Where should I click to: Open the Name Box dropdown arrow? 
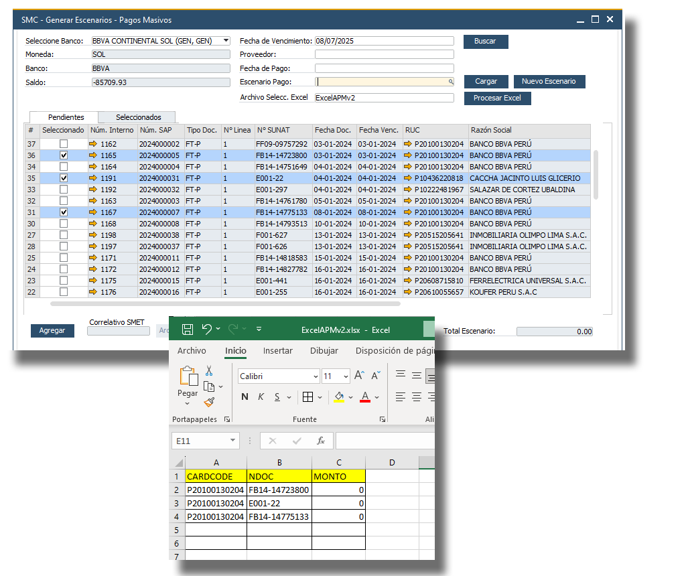pyautogui.click(x=232, y=441)
